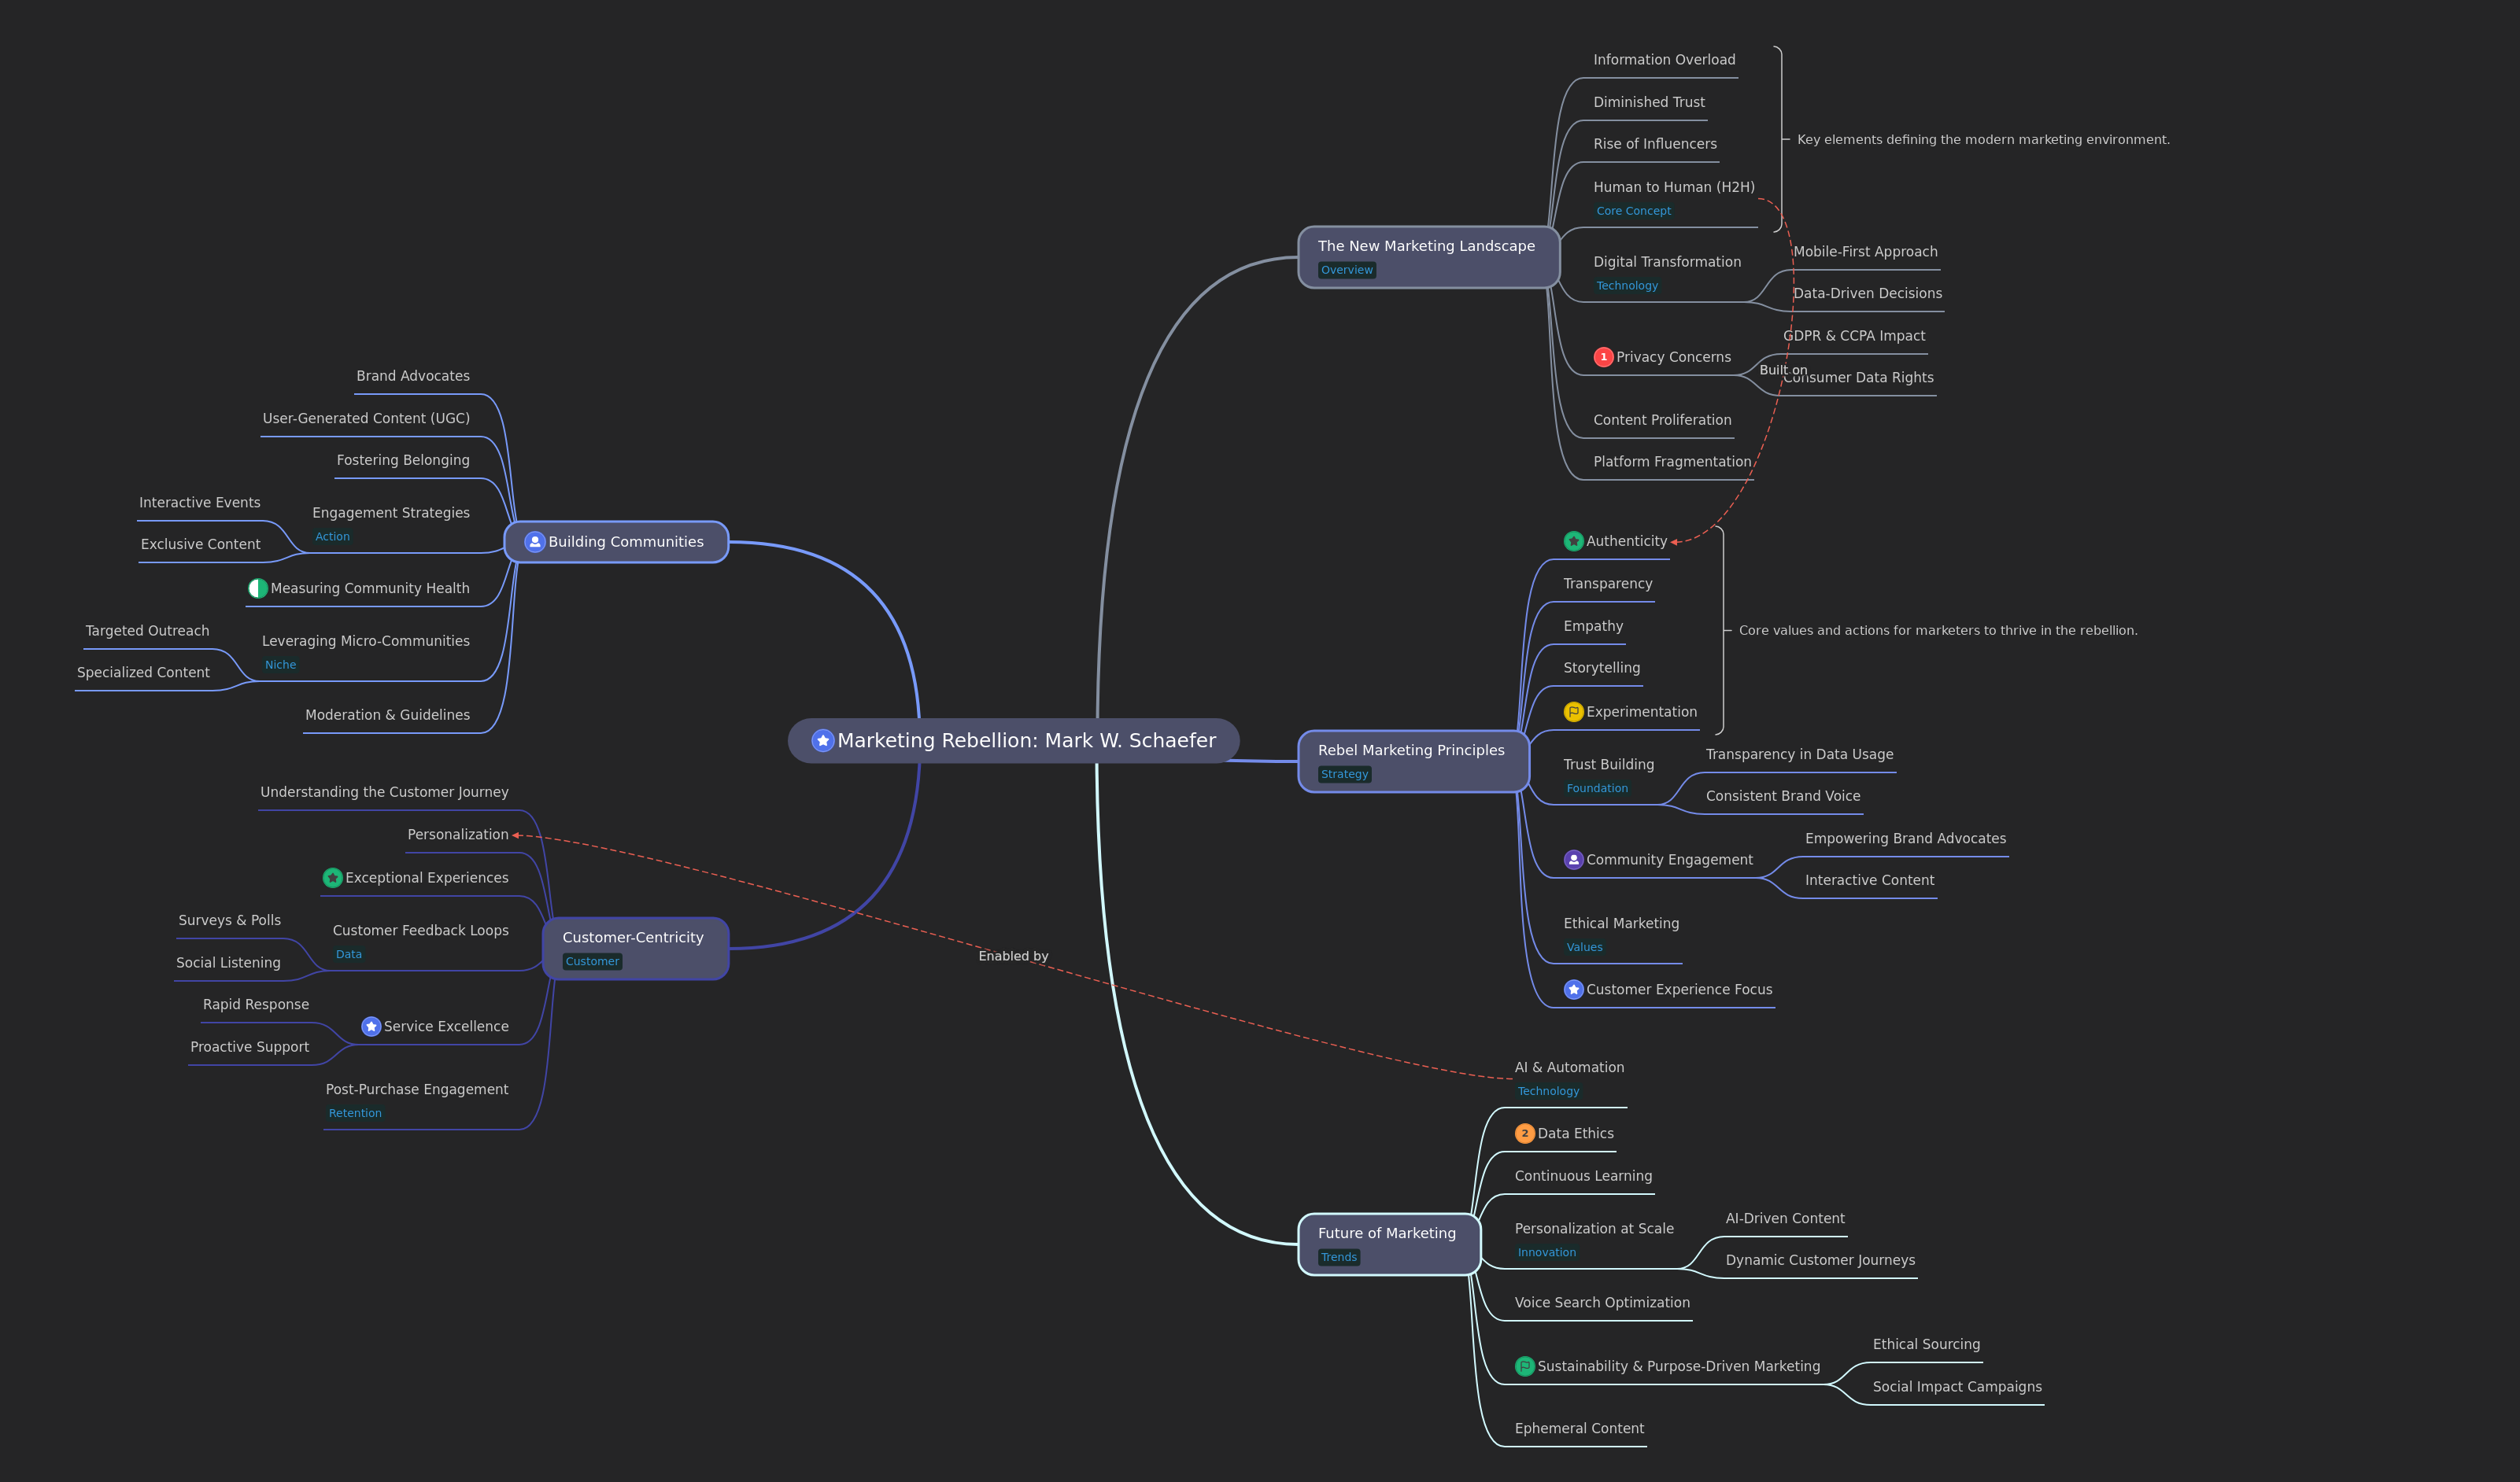Select the "Content Proliferation" subtopic
Viewport: 2520px width, 1482px height.
1662,420
